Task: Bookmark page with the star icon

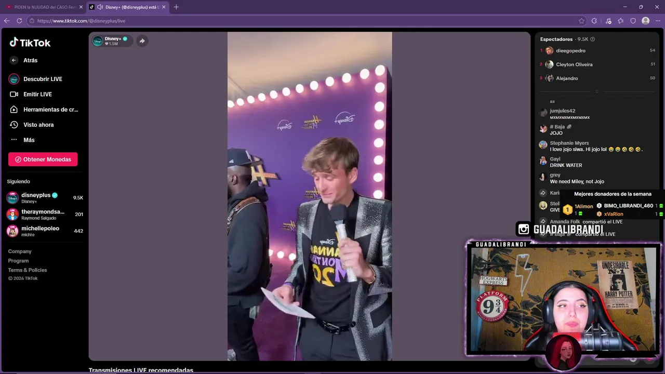Action: click(581, 21)
